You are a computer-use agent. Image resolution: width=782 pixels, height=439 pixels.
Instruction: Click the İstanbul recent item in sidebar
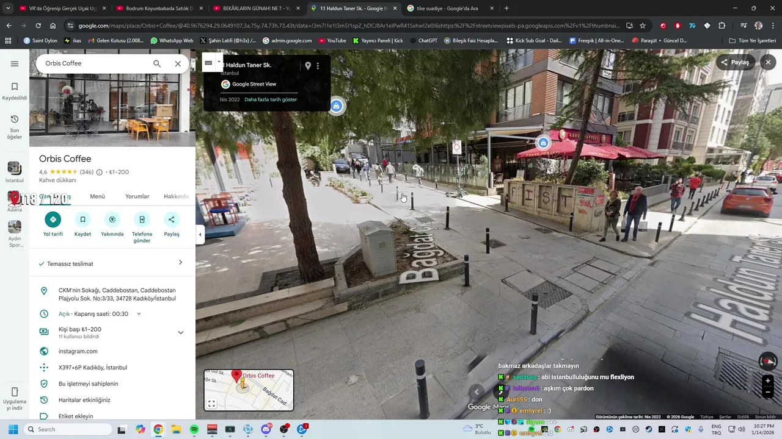[15, 173]
